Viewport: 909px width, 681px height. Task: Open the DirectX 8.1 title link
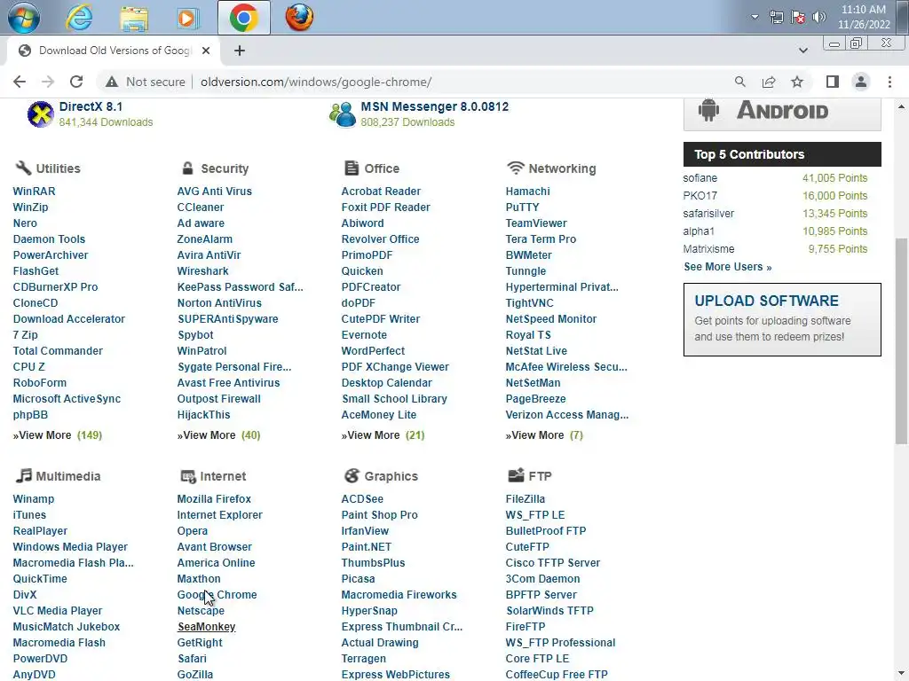coord(91,106)
